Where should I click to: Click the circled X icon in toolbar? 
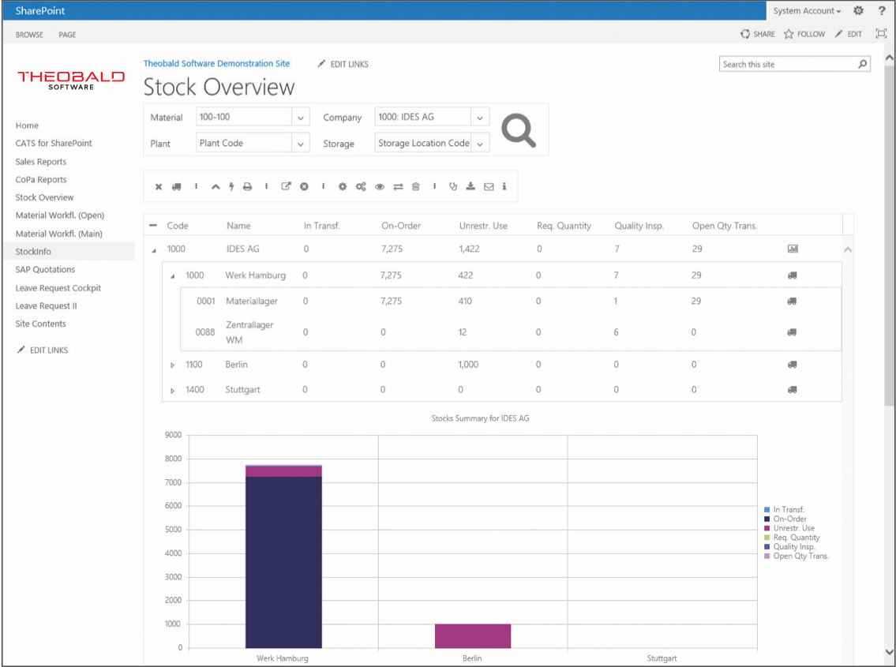(x=304, y=186)
